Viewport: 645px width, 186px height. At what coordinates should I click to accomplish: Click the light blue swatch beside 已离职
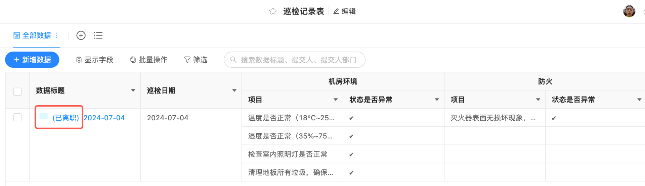point(44,116)
